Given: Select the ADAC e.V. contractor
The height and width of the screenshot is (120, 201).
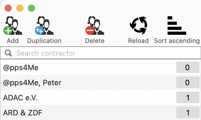Looking at the screenshot, I should click(x=101, y=97).
